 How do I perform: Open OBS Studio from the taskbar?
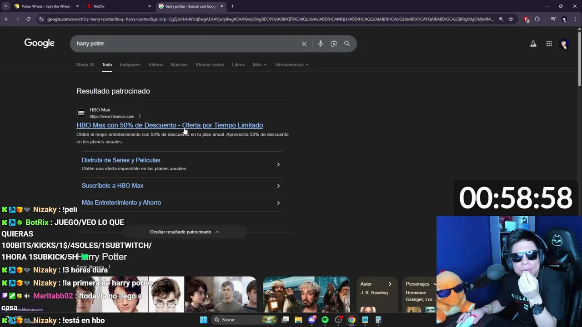pyautogui.click(x=338, y=320)
